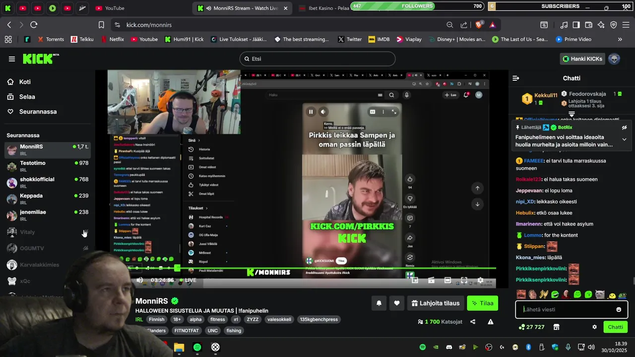Screen dimensions: 635x357
Task: Collapse the Chatti panel with the arrow icon
Action: [516, 78]
